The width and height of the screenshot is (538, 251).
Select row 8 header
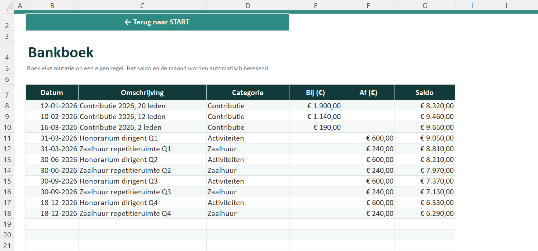pyautogui.click(x=7, y=106)
